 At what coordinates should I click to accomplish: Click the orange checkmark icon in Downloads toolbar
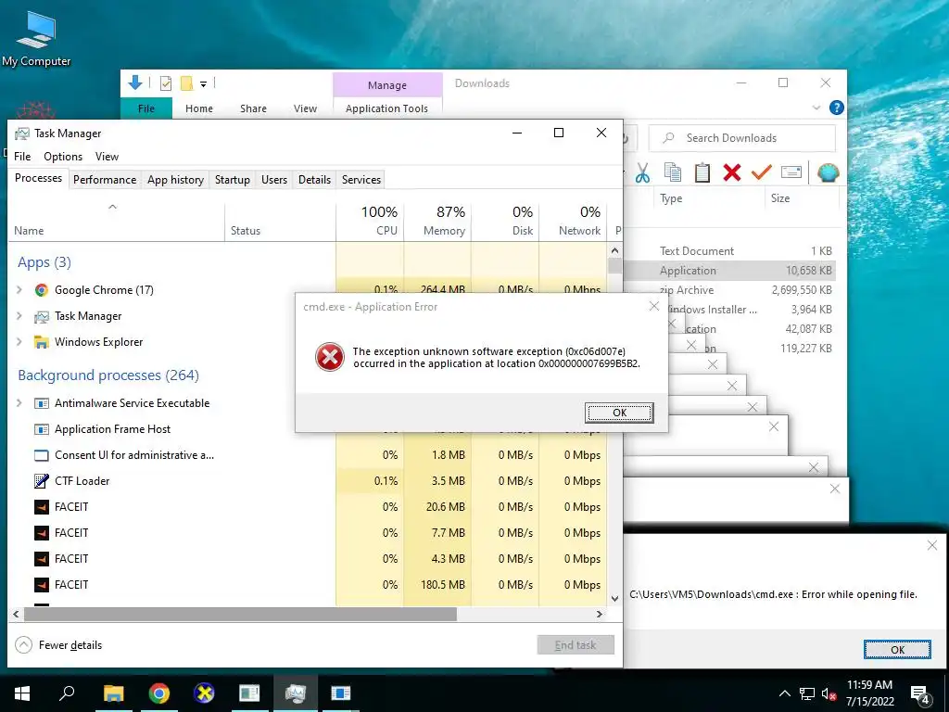coord(762,172)
